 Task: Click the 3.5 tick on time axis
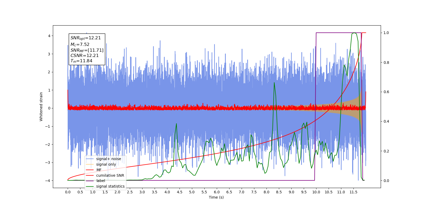pos(155,192)
